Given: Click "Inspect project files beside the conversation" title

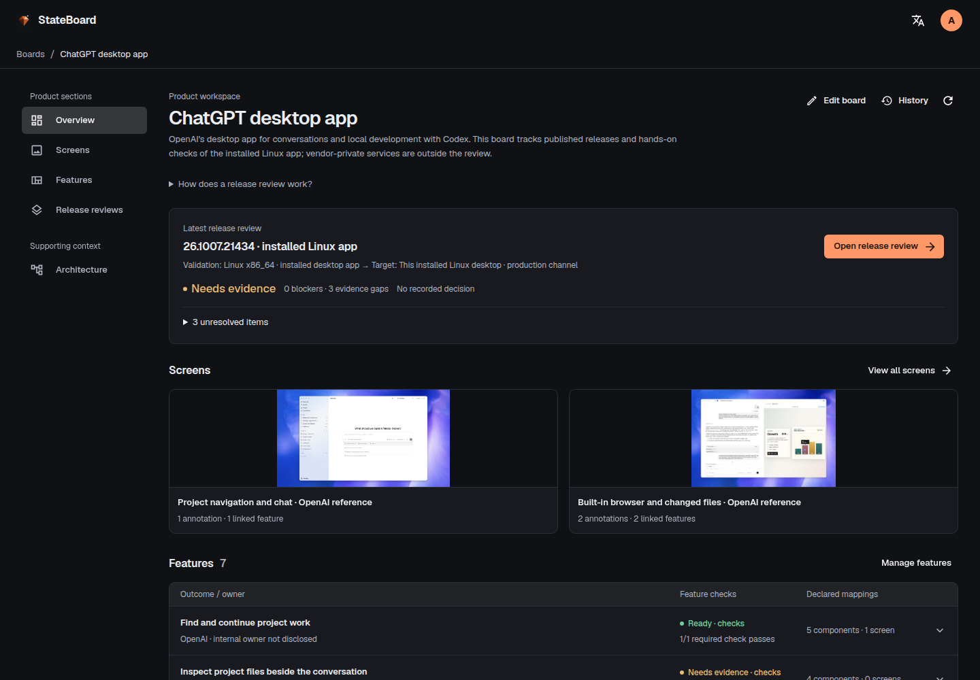Looking at the screenshot, I should [x=274, y=672].
